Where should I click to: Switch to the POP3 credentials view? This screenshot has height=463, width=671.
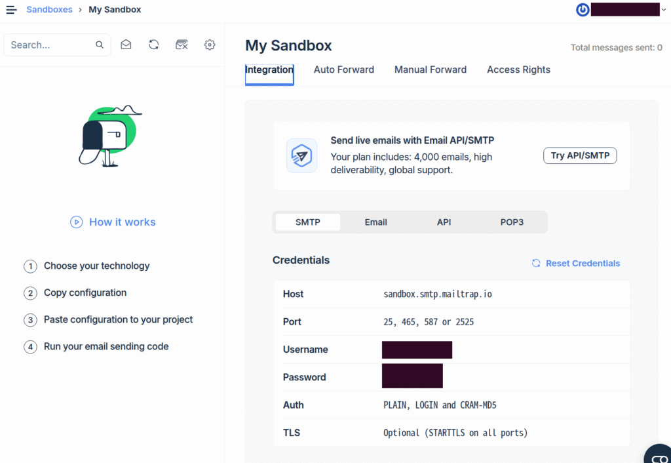[512, 222]
